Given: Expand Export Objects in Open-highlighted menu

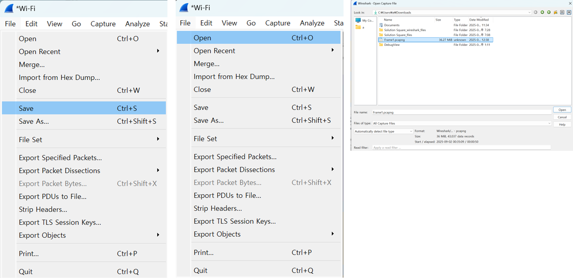Looking at the screenshot, I should [332, 234].
